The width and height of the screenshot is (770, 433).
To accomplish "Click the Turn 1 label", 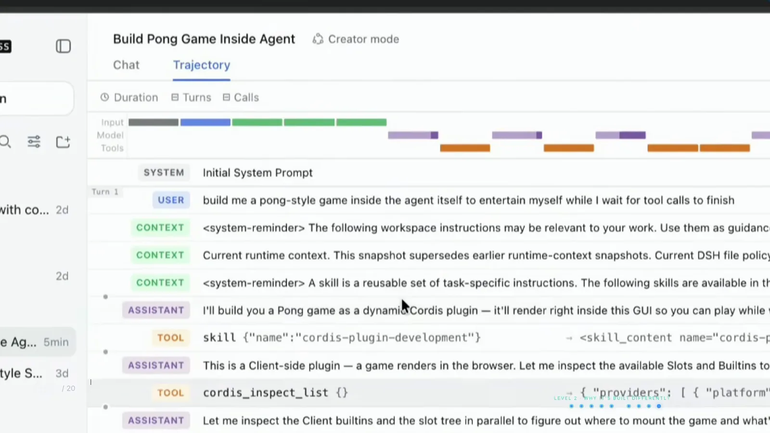I will [x=105, y=192].
